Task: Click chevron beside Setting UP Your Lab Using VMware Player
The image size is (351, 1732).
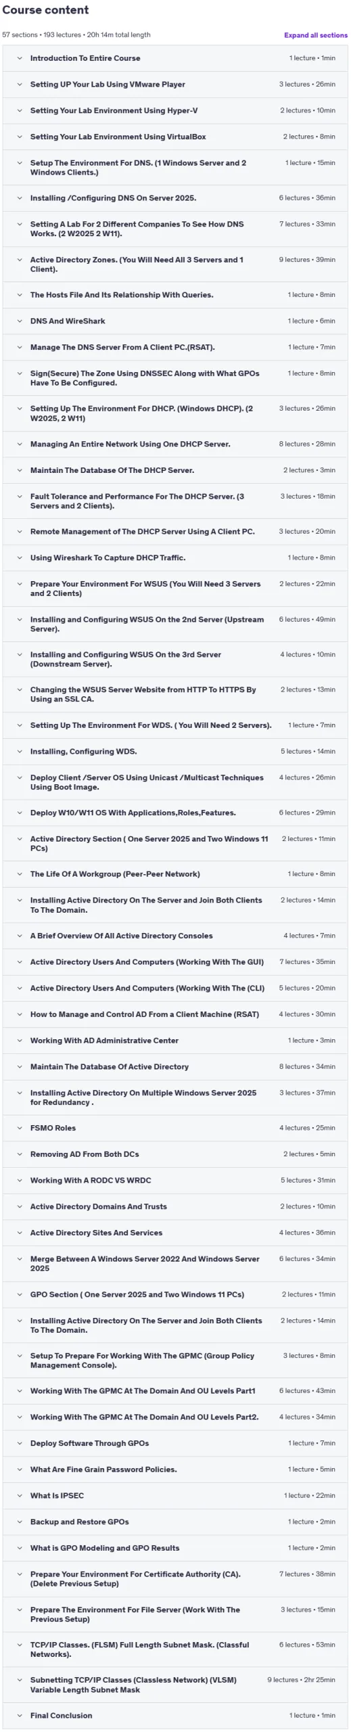Action: [x=20, y=85]
